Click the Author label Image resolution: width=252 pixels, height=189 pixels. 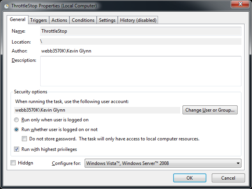pos(20,51)
